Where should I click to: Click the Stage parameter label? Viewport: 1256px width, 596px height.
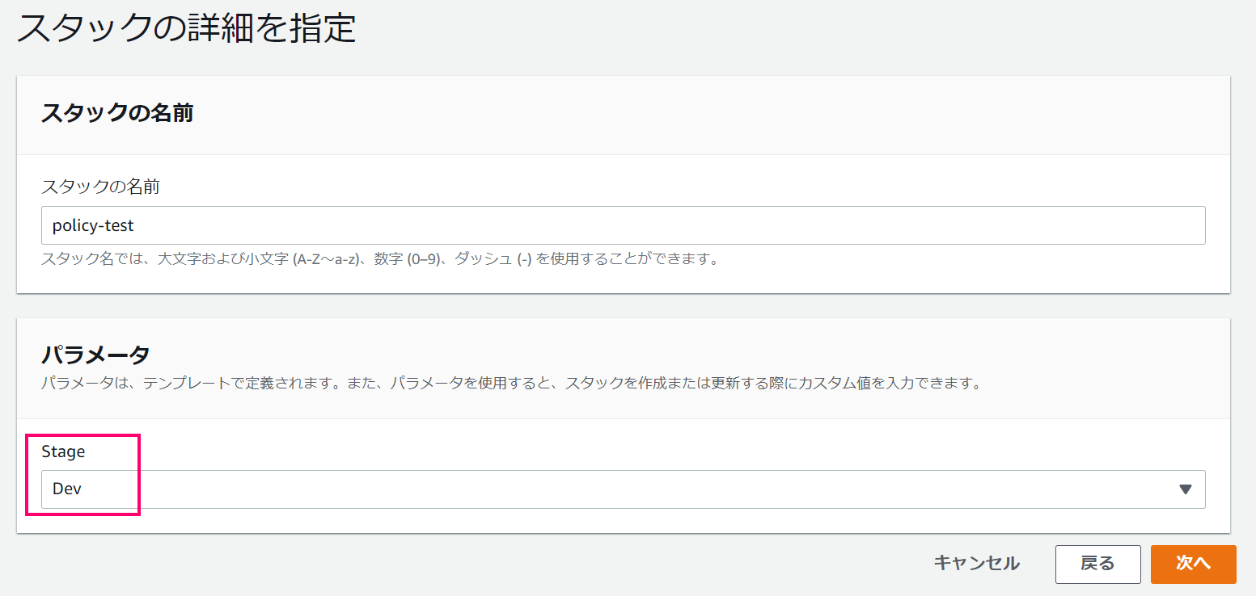click(63, 451)
